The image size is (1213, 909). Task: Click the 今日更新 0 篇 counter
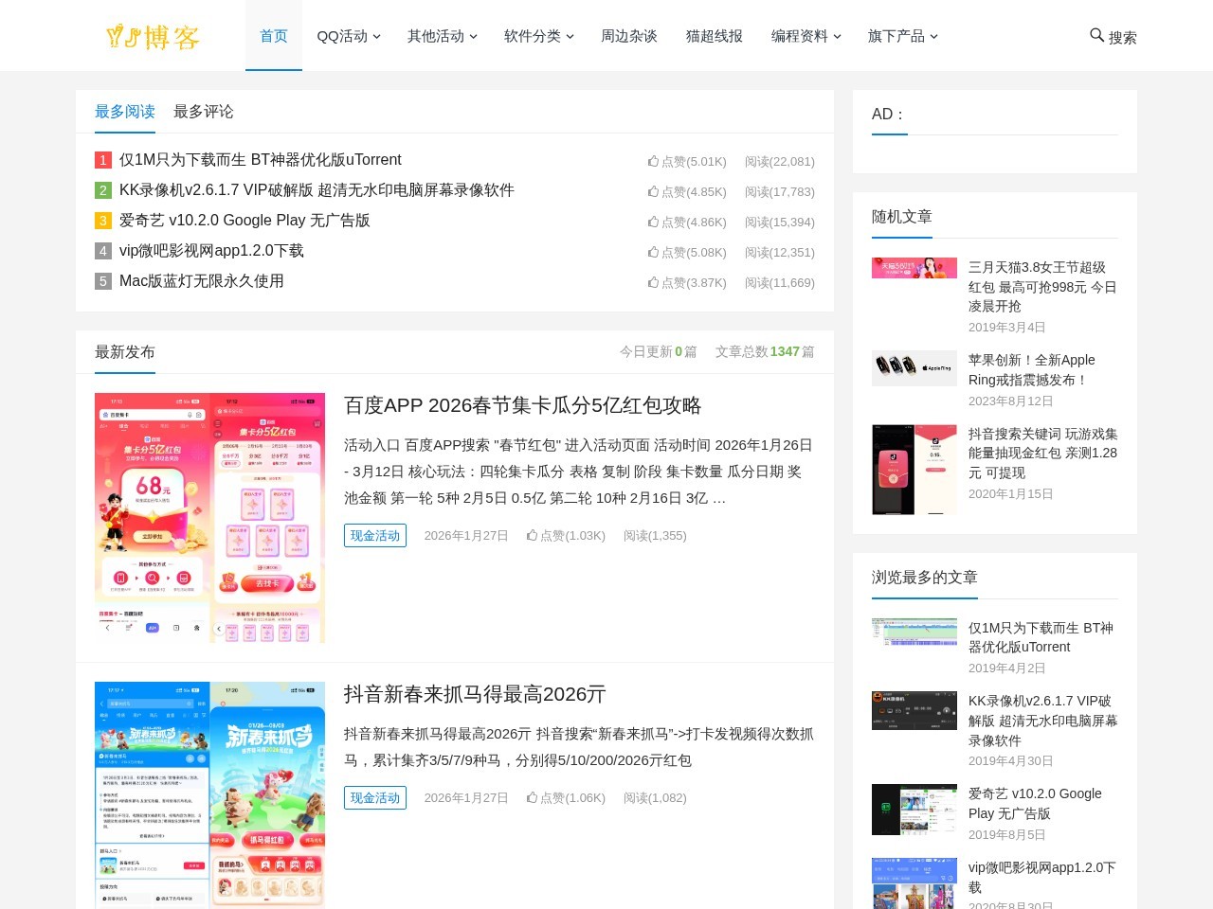coord(658,351)
